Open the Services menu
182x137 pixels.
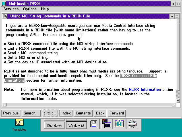[11, 9]
